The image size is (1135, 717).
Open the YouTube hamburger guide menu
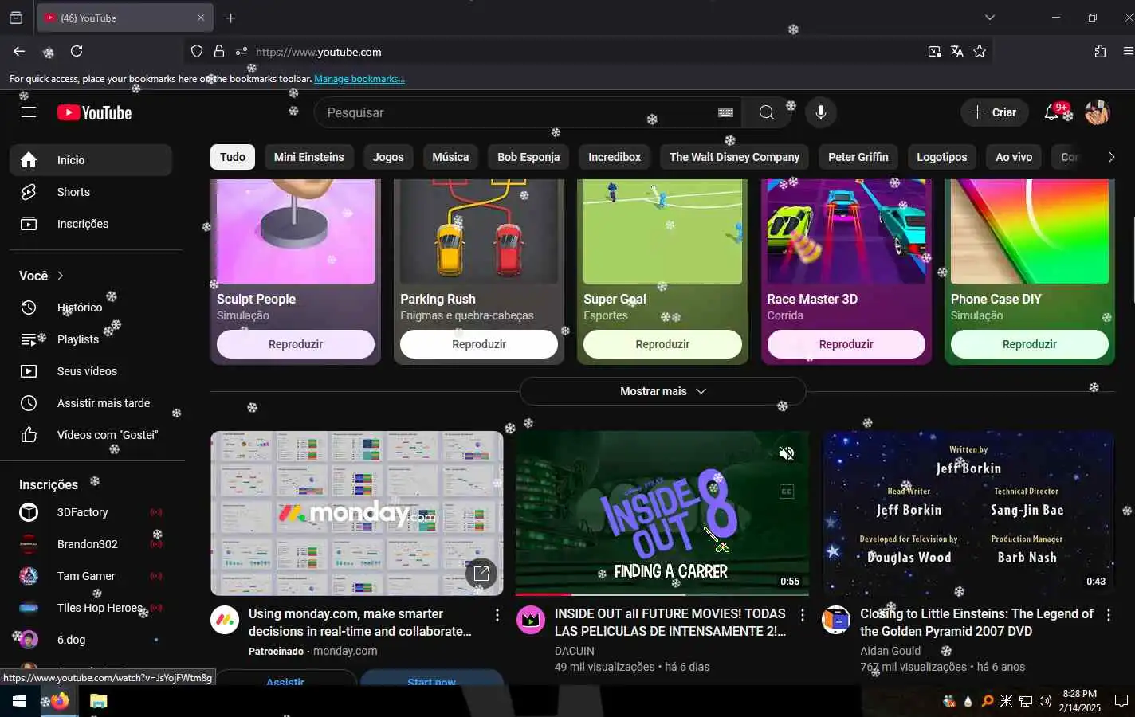pos(29,112)
